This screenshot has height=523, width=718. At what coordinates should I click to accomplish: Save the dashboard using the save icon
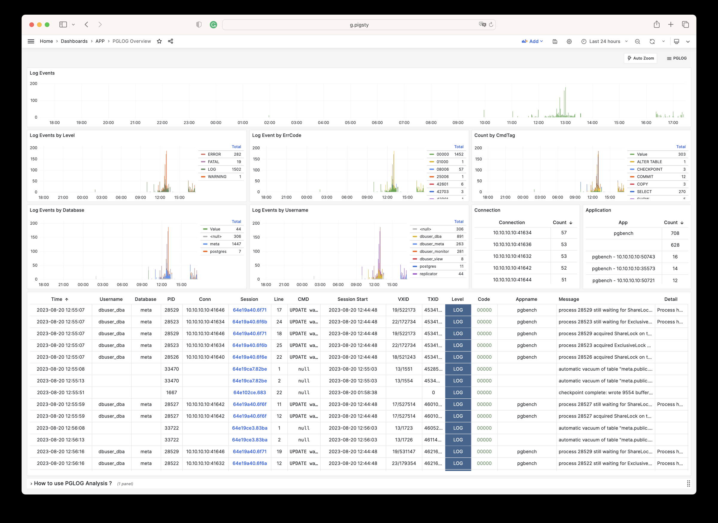[555, 41]
